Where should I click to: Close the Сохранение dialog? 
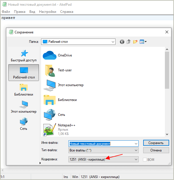(167, 32)
